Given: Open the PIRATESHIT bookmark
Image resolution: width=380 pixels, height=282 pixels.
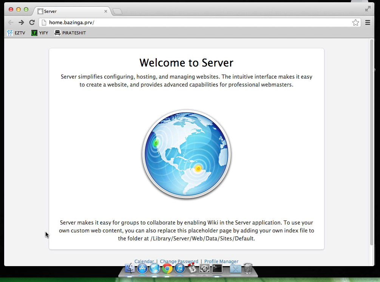Looking at the screenshot, I should 70,33.
